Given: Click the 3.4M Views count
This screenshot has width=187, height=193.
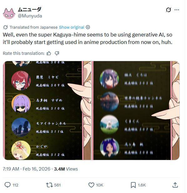Looking at the screenshot, I should pyautogui.click(x=66, y=169).
